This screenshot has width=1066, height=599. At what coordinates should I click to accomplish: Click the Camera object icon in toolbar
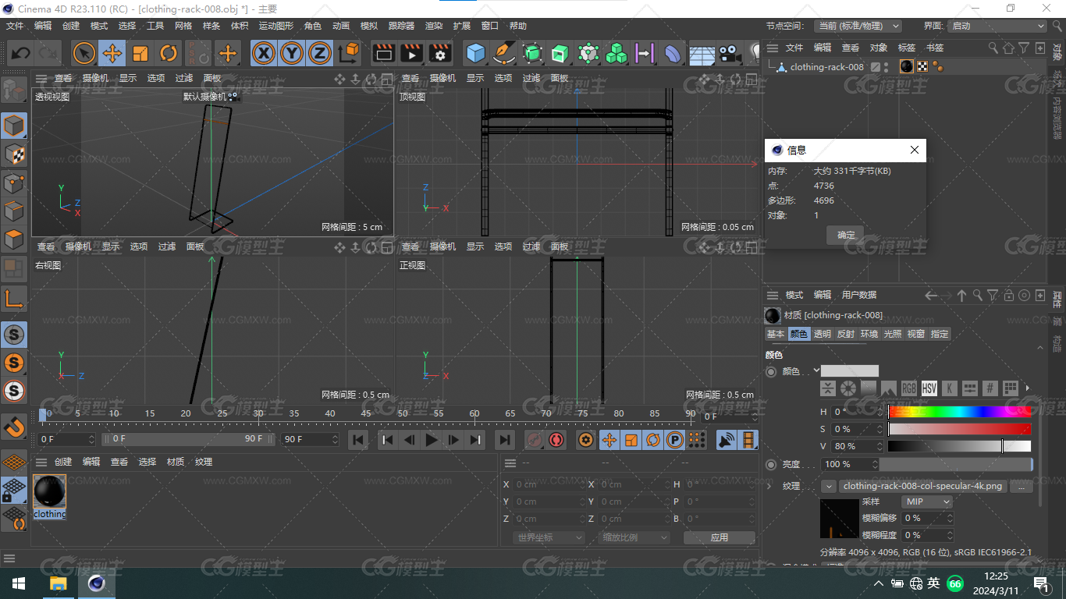coord(729,53)
